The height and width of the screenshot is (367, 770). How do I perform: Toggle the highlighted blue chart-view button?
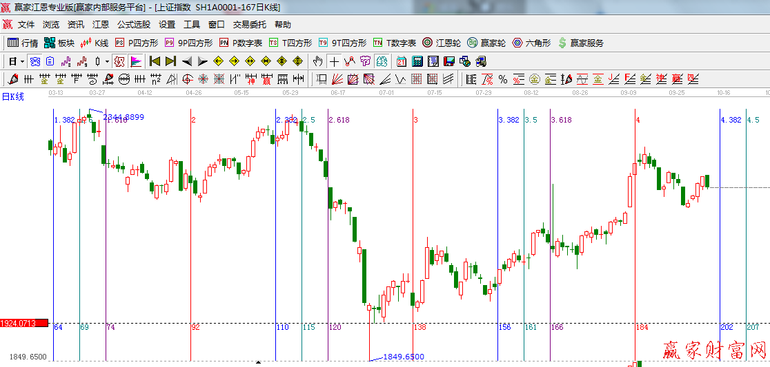pyautogui.click(x=35, y=61)
